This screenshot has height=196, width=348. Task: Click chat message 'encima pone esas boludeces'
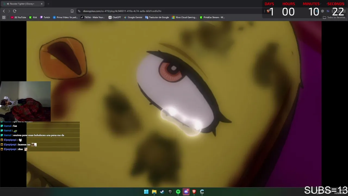tap(38, 135)
